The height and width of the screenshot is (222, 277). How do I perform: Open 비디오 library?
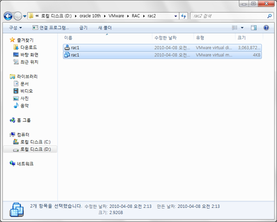click(26, 91)
